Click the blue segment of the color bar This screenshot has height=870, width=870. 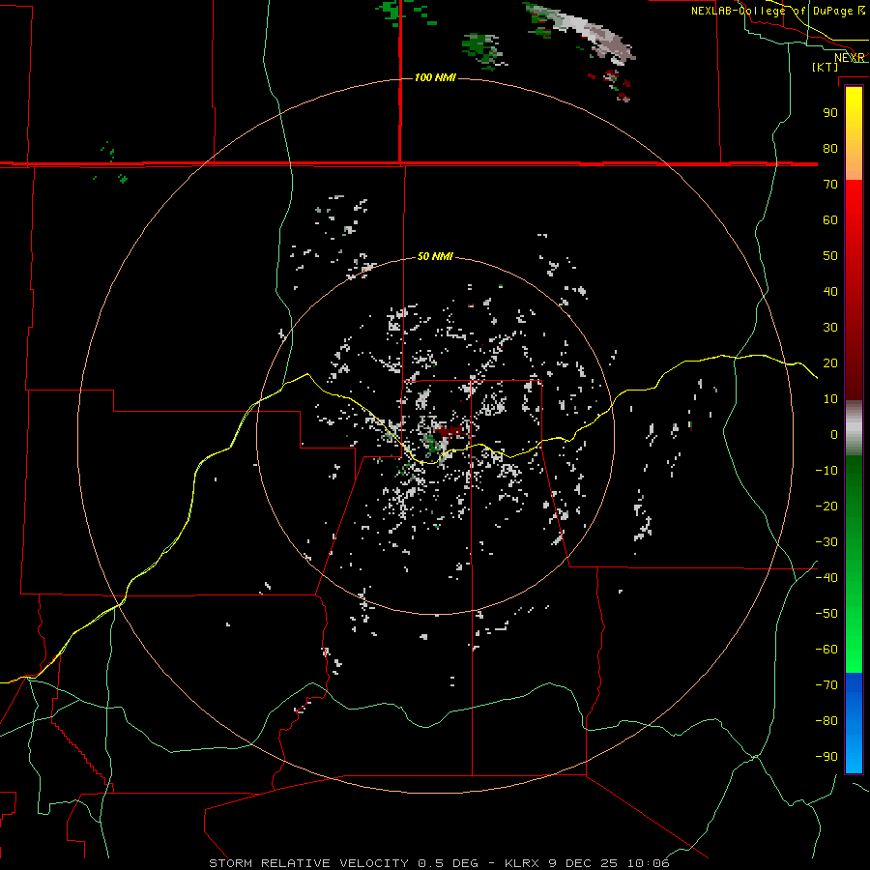click(854, 723)
